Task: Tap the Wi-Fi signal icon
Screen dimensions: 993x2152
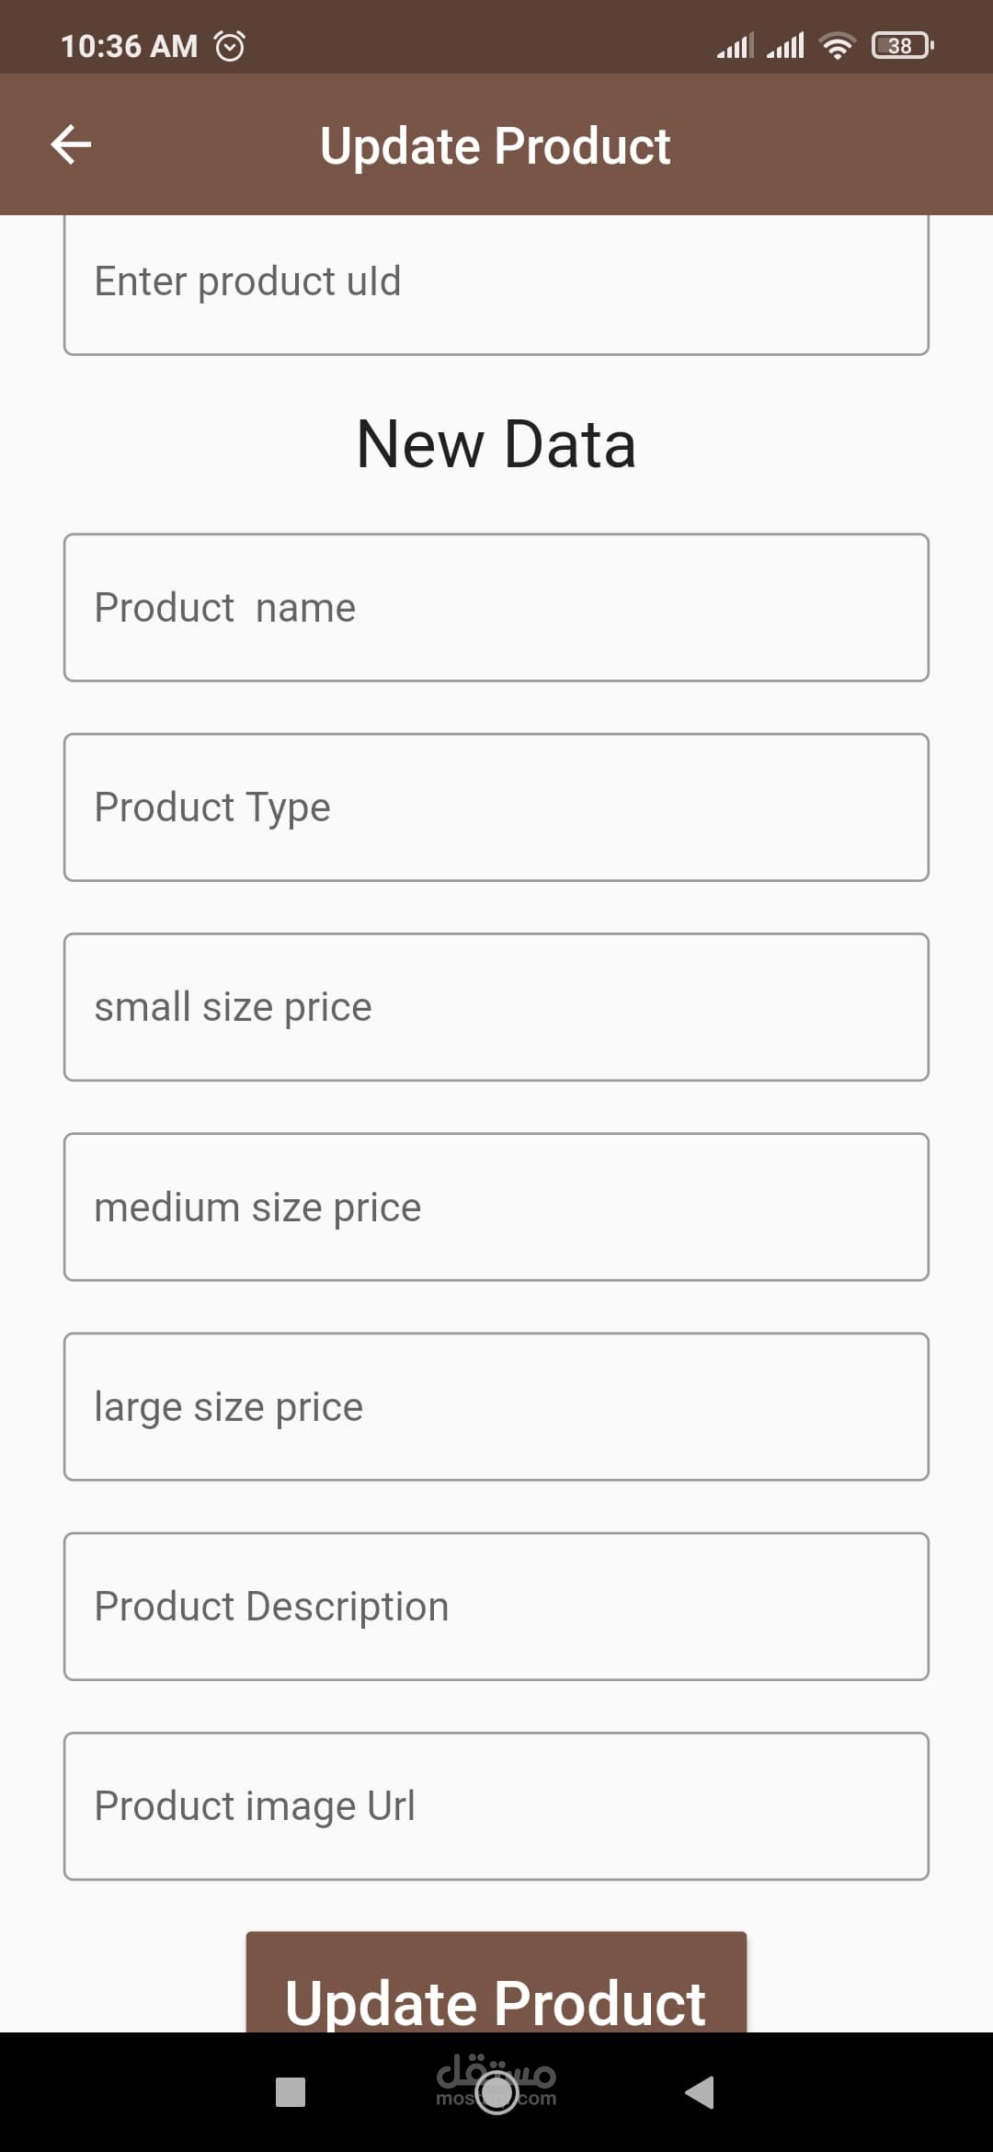Action: point(837,45)
